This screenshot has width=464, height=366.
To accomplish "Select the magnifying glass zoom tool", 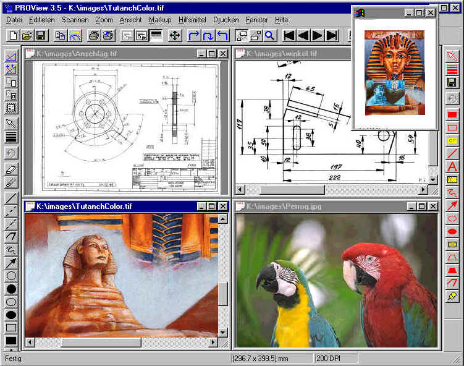I will point(269,35).
